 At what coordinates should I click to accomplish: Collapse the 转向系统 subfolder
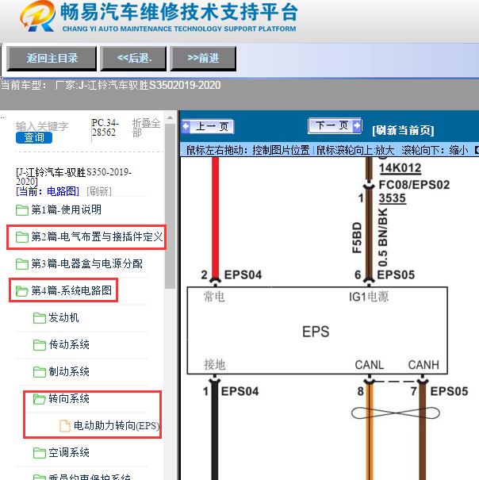click(69, 398)
